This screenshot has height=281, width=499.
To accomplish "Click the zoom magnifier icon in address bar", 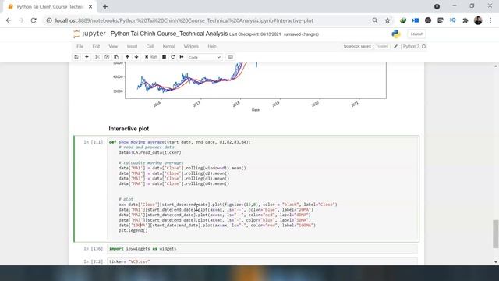I will 375,20.
